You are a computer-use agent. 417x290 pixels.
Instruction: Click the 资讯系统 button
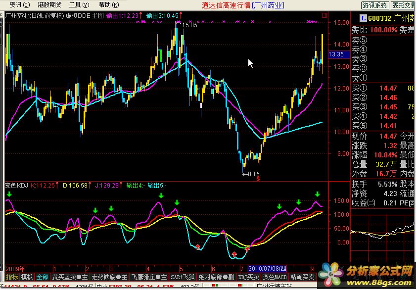(x=375, y=5)
